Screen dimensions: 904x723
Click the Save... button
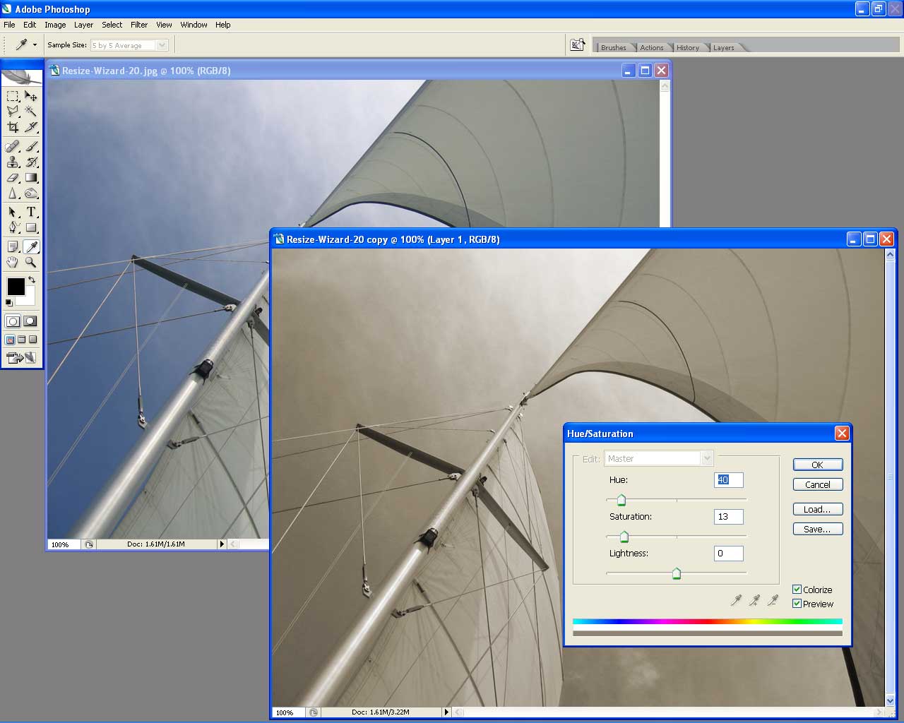click(818, 529)
